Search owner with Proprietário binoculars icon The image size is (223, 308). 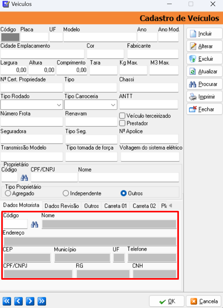[24, 178]
